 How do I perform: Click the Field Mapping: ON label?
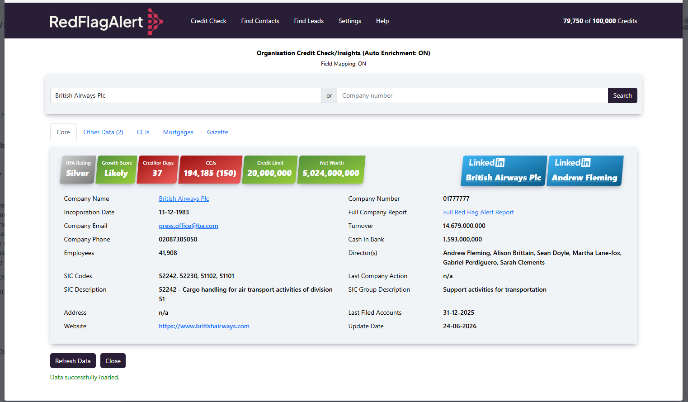[x=344, y=64]
